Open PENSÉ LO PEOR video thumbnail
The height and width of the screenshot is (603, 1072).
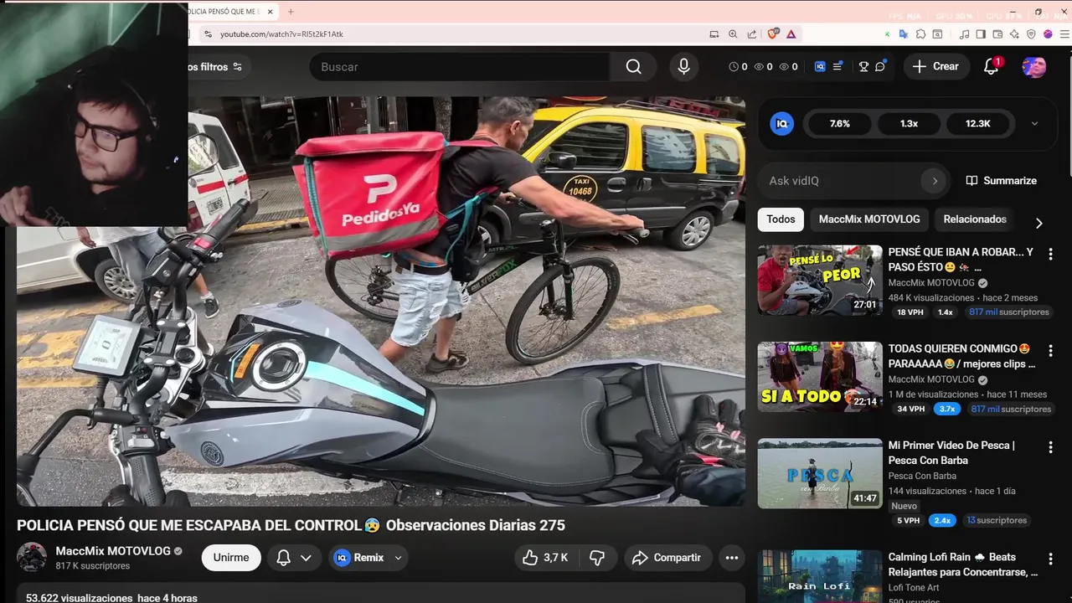(x=820, y=280)
